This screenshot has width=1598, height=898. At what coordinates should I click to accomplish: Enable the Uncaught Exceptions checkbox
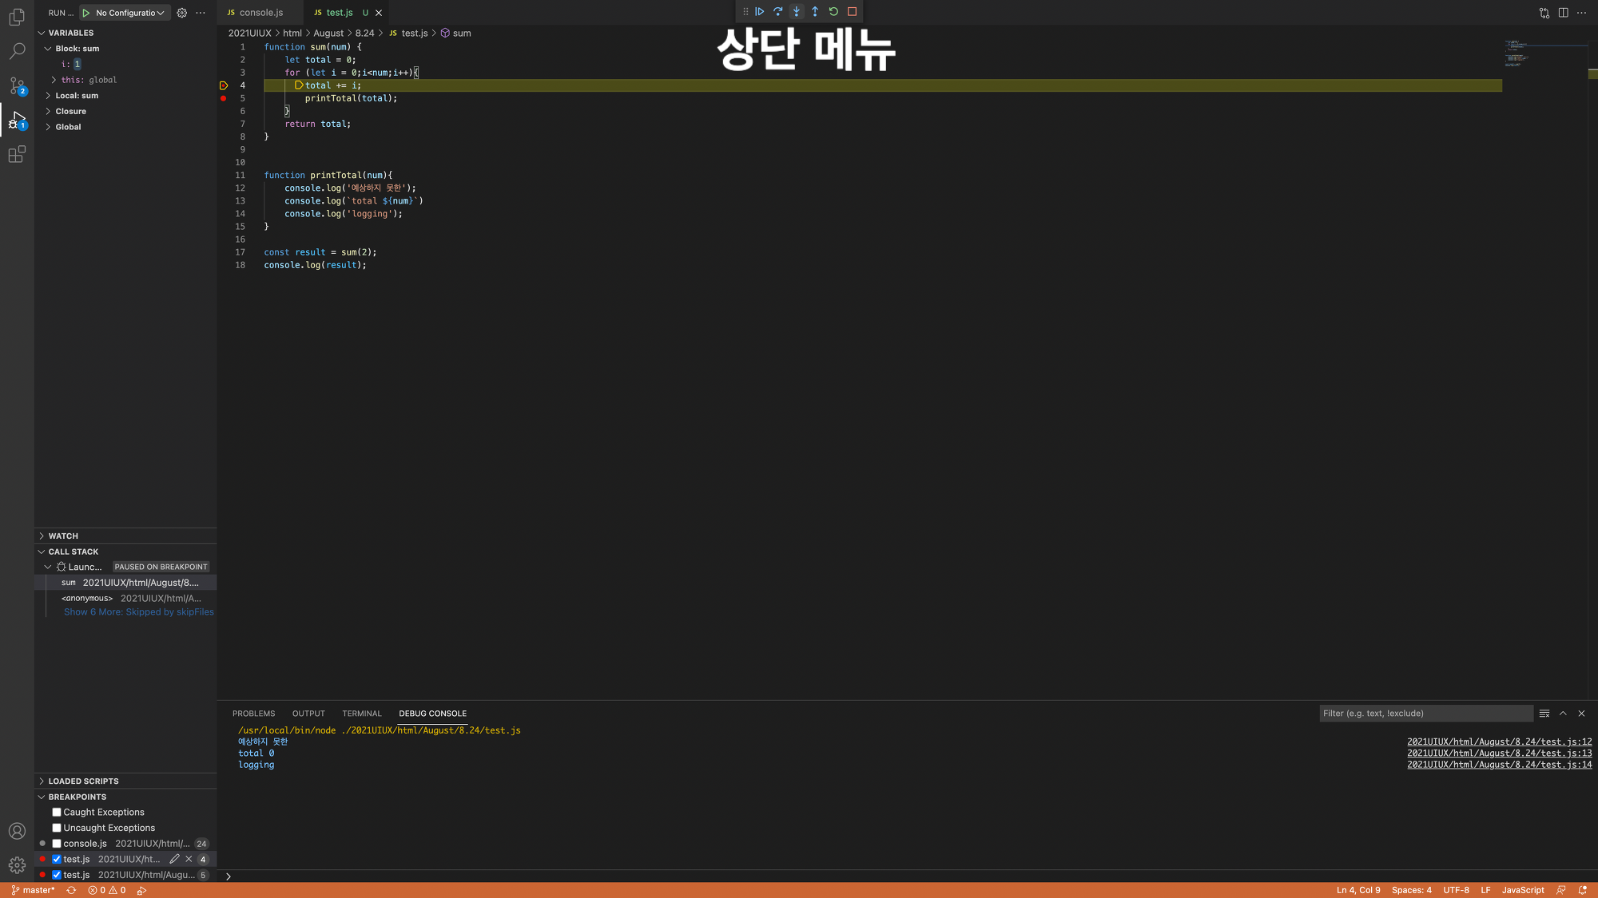[x=57, y=828]
